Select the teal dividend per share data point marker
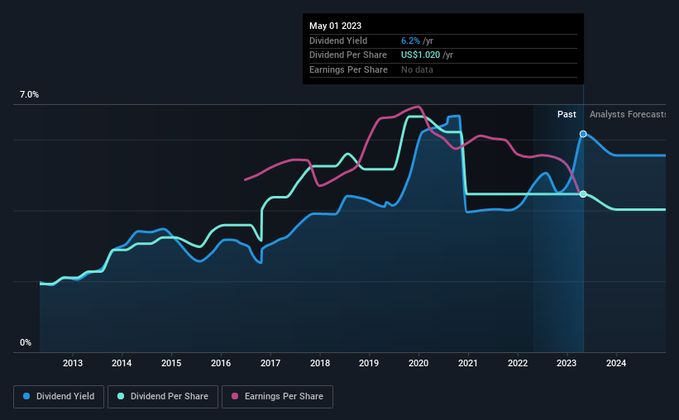Screen dimensions: 679x420 click(583, 194)
